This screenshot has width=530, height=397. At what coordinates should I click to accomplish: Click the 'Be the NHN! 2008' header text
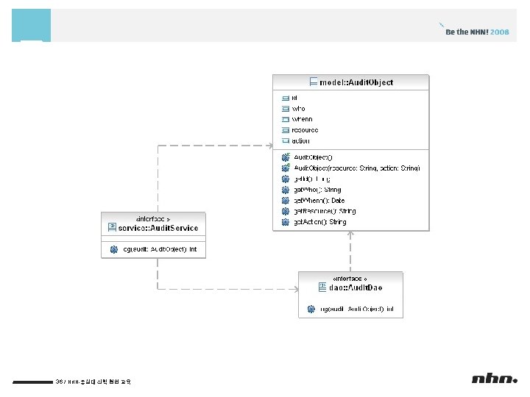tap(477, 32)
